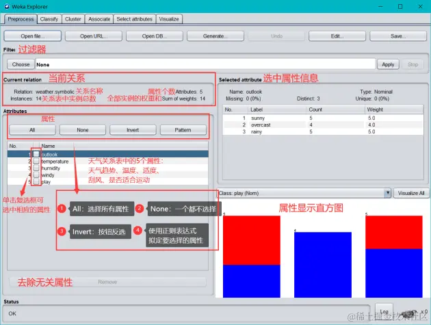
Task: Open the Log button
Action: click(x=384, y=311)
